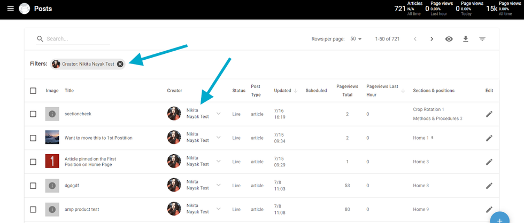Screen dimensions: 524x223
Task: Click the edit pencil for sectioncheck
Action: (x=489, y=114)
